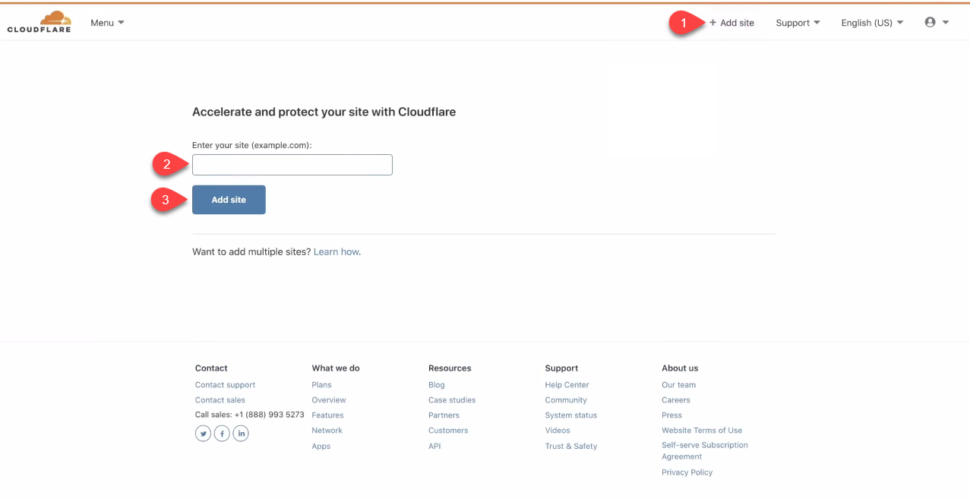Open the Help Center link
Image resolution: width=970 pixels, height=499 pixels.
click(567, 384)
